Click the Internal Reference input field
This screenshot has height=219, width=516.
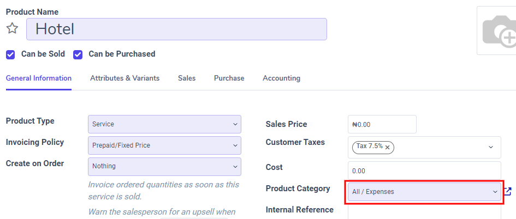click(424, 212)
